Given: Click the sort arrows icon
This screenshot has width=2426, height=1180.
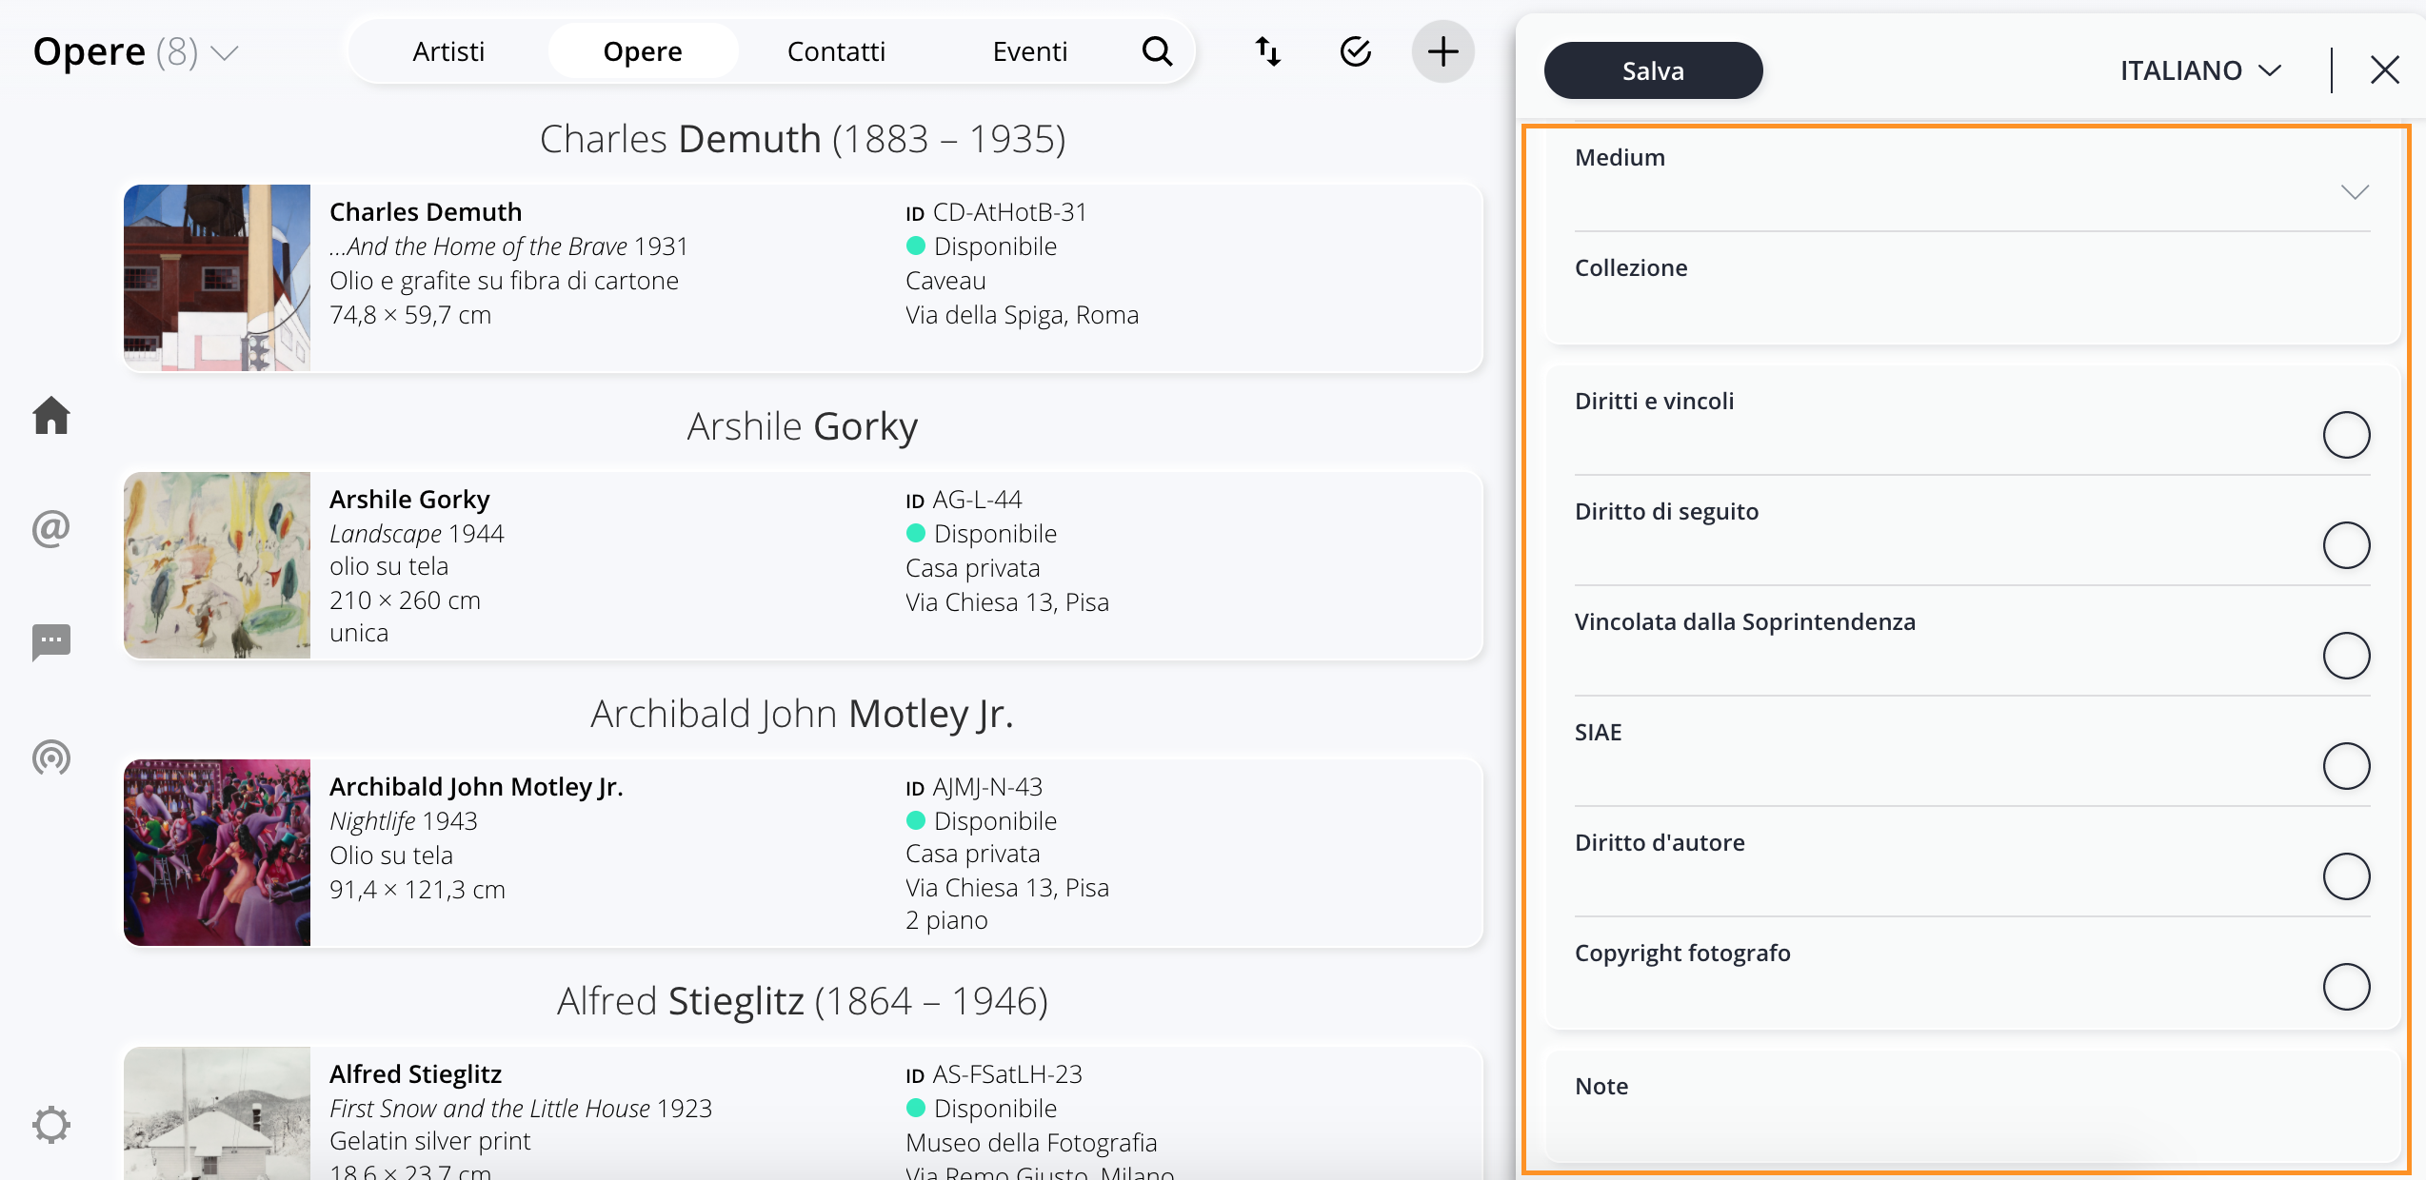Looking at the screenshot, I should point(1267,51).
